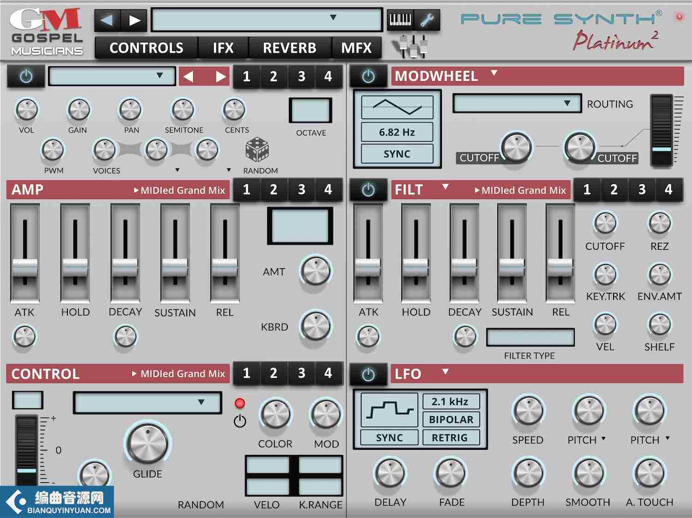The width and height of the screenshot is (692, 518).
Task: Click the KEY.TRK knob
Action: click(605, 275)
